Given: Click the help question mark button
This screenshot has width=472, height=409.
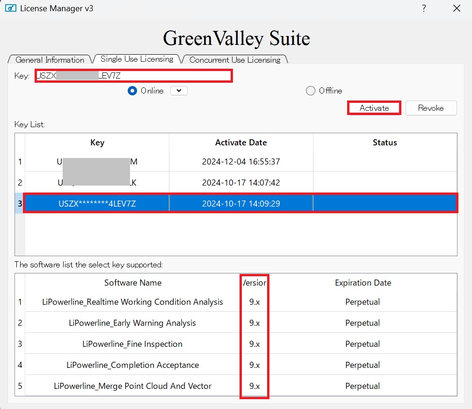Looking at the screenshot, I should click(x=424, y=8).
